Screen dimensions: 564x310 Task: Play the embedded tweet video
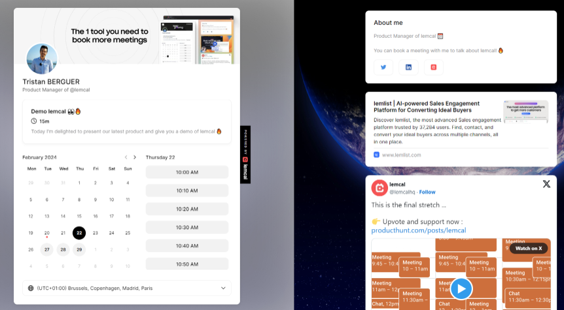(x=461, y=288)
